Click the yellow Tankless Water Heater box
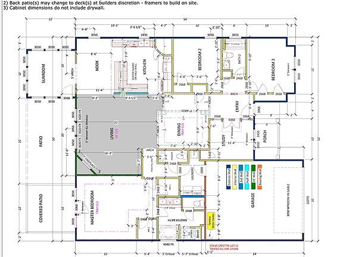This screenshot has height=257, width=343. click(211, 221)
